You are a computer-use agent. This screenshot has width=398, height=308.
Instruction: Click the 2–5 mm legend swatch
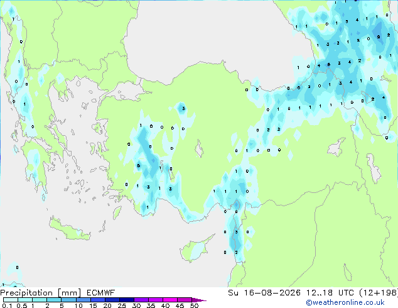(55, 300)
